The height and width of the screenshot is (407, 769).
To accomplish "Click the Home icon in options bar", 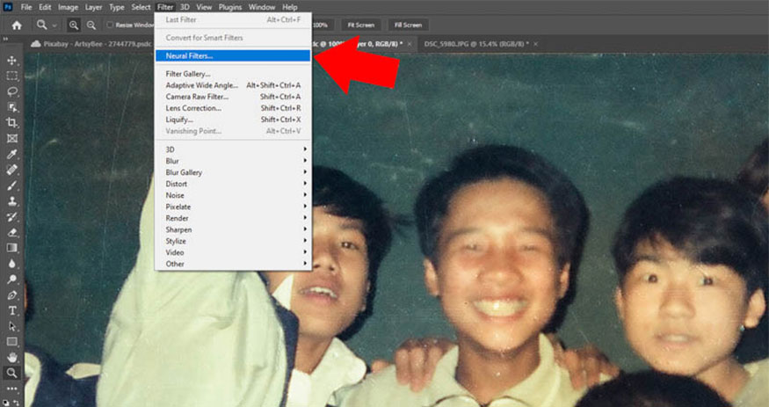I will 17,25.
